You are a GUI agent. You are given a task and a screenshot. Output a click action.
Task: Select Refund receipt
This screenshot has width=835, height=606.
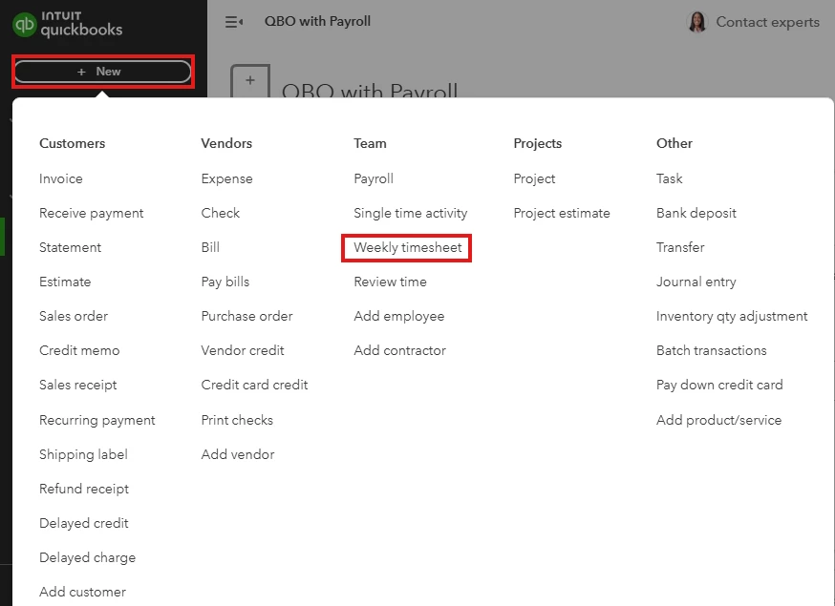pos(84,489)
